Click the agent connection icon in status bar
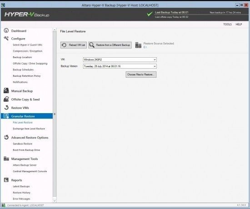Screen dimensions: 250x209 [4, 205]
